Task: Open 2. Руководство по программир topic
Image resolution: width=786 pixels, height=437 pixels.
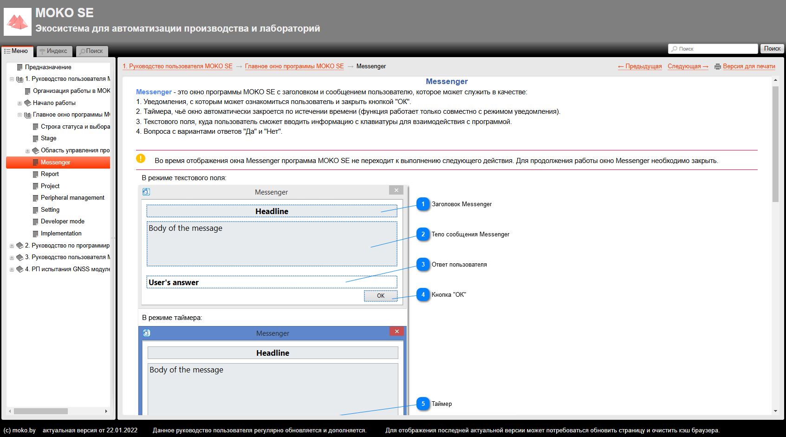Action: point(67,246)
